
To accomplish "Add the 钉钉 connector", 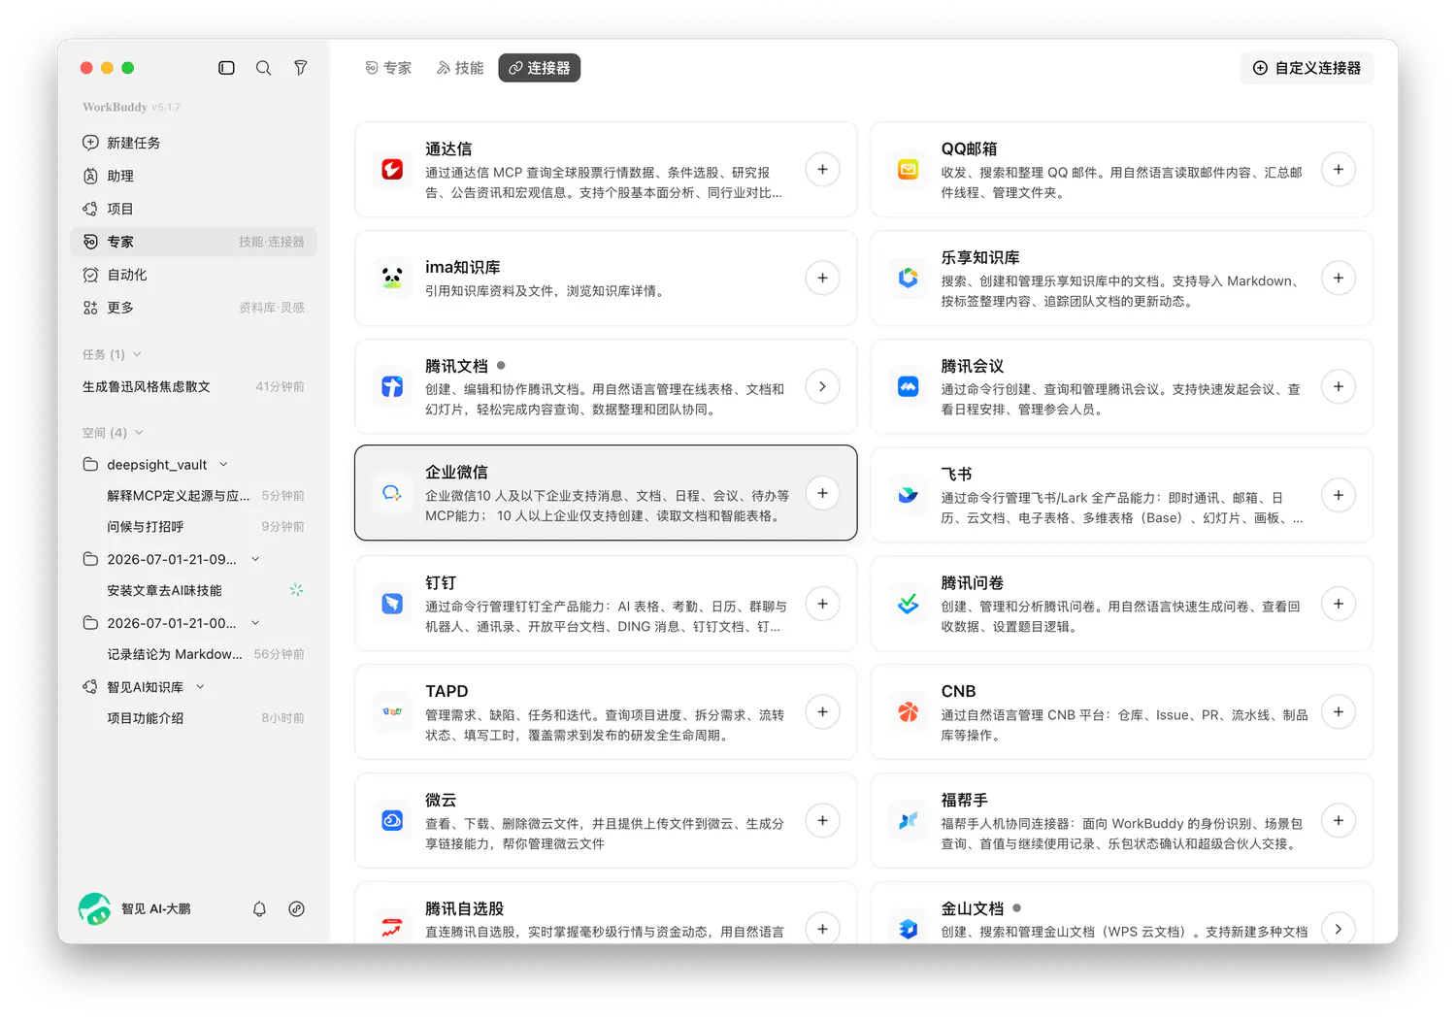I will pyautogui.click(x=822, y=604).
